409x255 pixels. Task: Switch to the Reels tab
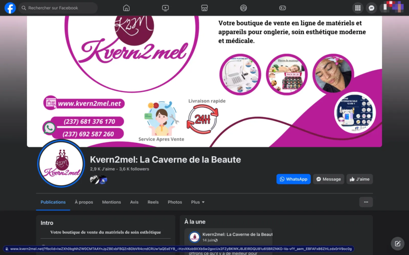(153, 202)
